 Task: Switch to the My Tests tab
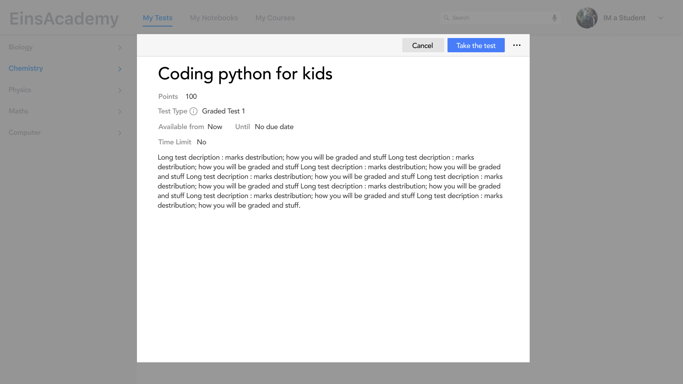click(158, 18)
